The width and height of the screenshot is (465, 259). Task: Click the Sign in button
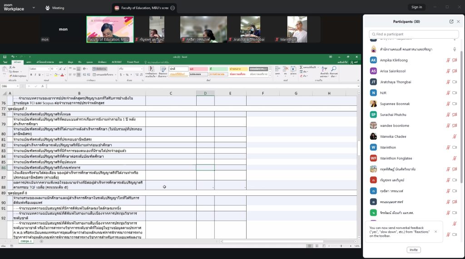click(x=416, y=7)
